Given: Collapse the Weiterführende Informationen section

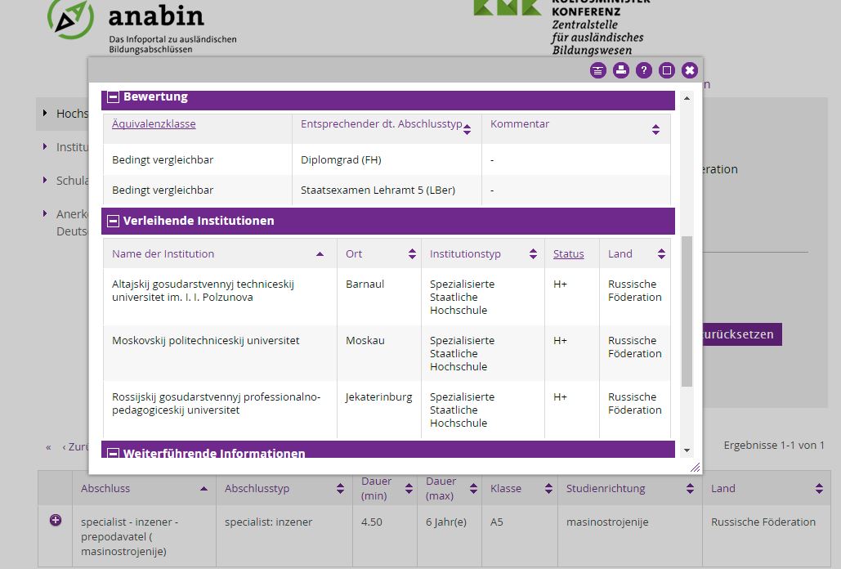Looking at the screenshot, I should coord(113,453).
